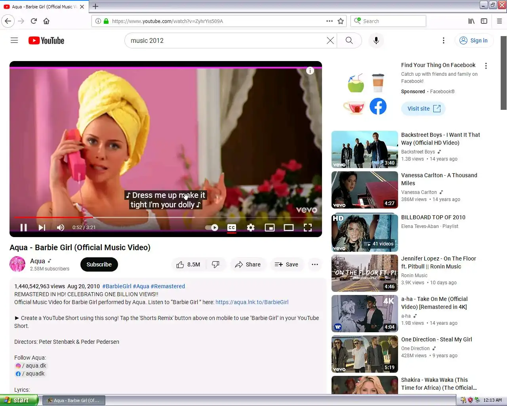Open Aqua Facebook aquadk link

30,373
